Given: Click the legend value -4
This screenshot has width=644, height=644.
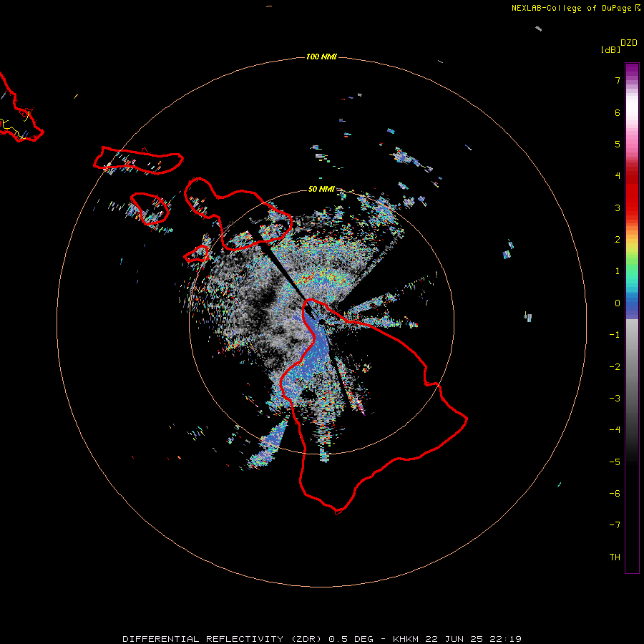Looking at the screenshot, I should (x=615, y=430).
